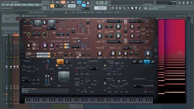Click the 130 tempo display
Image resolution: width=194 pixels, height=109 pixels.
click(x=72, y=6)
